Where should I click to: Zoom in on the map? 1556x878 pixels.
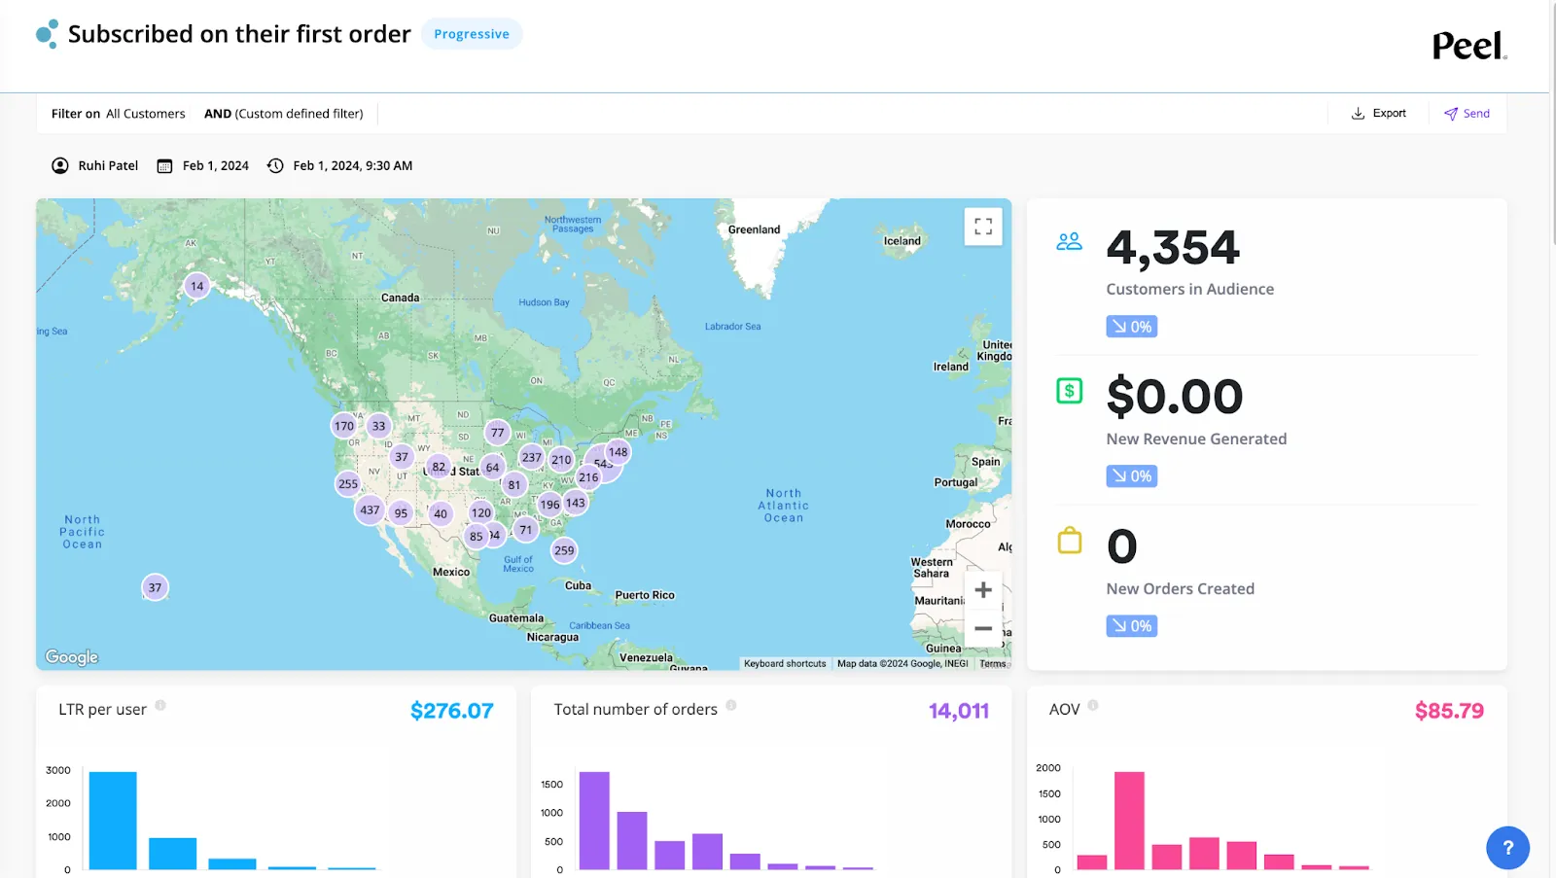coord(983,590)
